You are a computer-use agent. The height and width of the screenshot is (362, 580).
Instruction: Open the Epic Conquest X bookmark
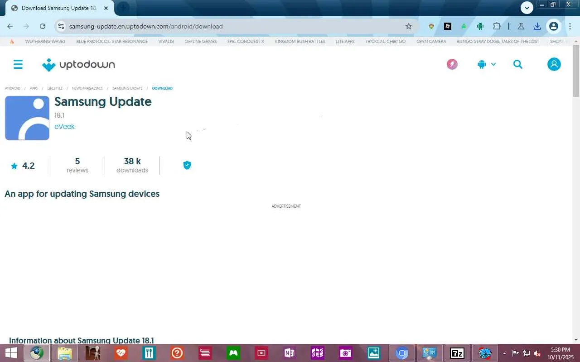click(246, 41)
